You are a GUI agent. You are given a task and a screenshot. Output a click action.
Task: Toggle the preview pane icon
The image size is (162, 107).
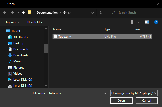click(147, 22)
